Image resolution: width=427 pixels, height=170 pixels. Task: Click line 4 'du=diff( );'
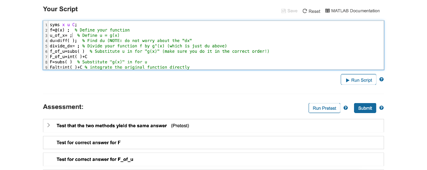coord(63,40)
